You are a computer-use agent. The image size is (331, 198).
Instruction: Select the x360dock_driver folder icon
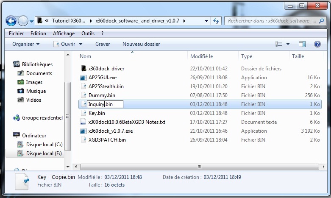click(83, 69)
